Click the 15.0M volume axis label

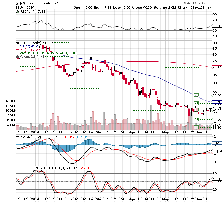[x=10, y=101]
